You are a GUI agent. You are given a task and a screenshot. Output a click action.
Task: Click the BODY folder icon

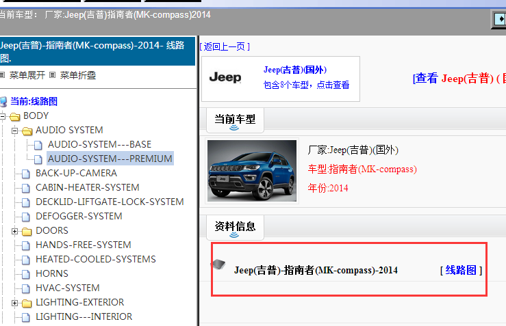(x=15, y=116)
